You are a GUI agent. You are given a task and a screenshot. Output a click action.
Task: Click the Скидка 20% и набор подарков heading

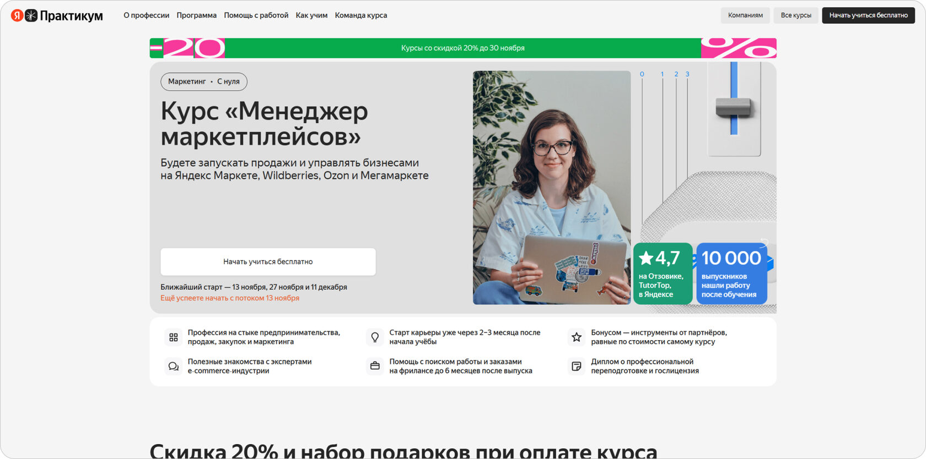(x=403, y=451)
